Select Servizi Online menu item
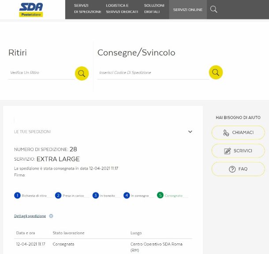The width and height of the screenshot is (269, 254). pyautogui.click(x=188, y=10)
